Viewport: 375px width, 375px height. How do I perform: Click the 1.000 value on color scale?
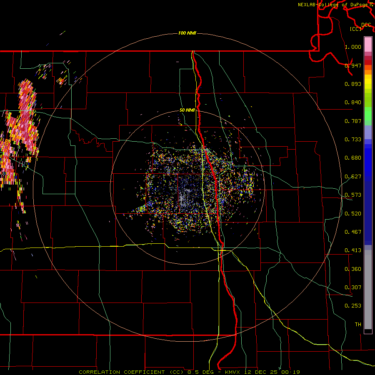click(353, 47)
